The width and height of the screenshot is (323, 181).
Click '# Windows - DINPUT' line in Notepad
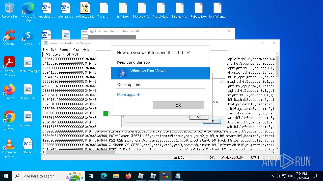[x=60, y=54]
